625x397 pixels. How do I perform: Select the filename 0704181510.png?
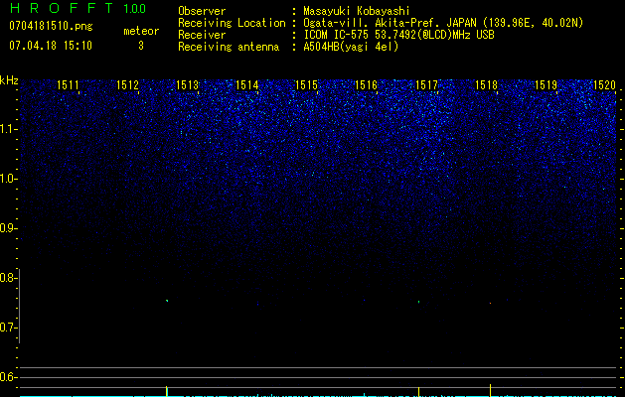[x=51, y=26]
